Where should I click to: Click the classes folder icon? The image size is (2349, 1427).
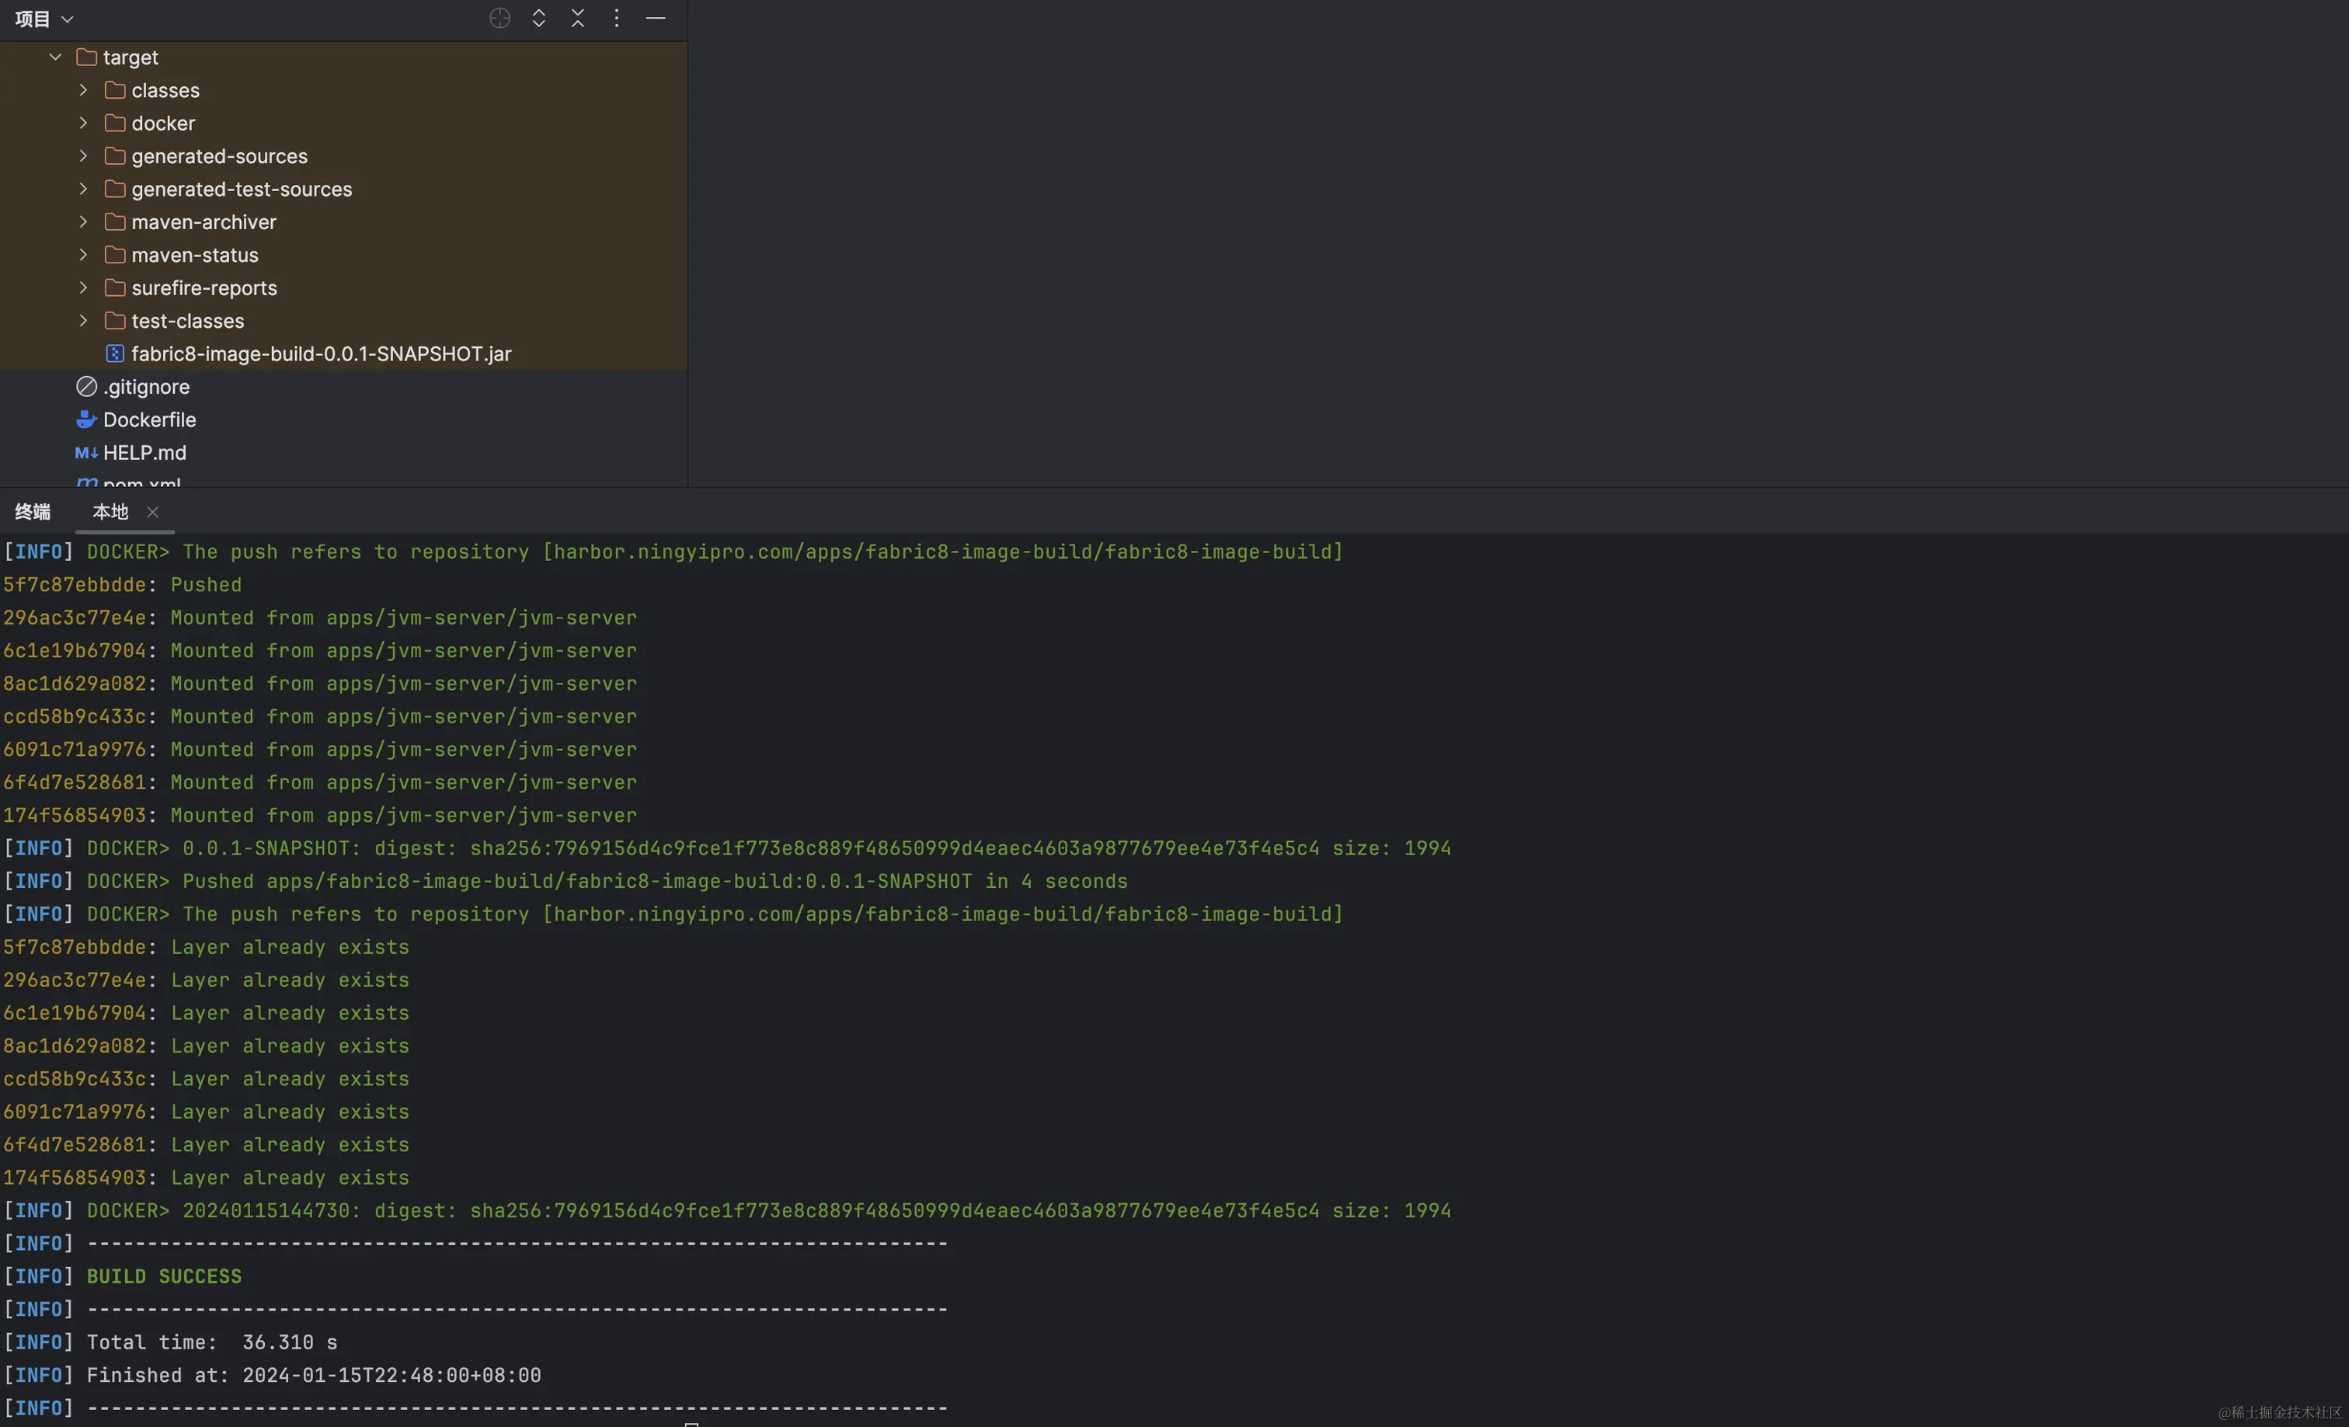(x=115, y=91)
